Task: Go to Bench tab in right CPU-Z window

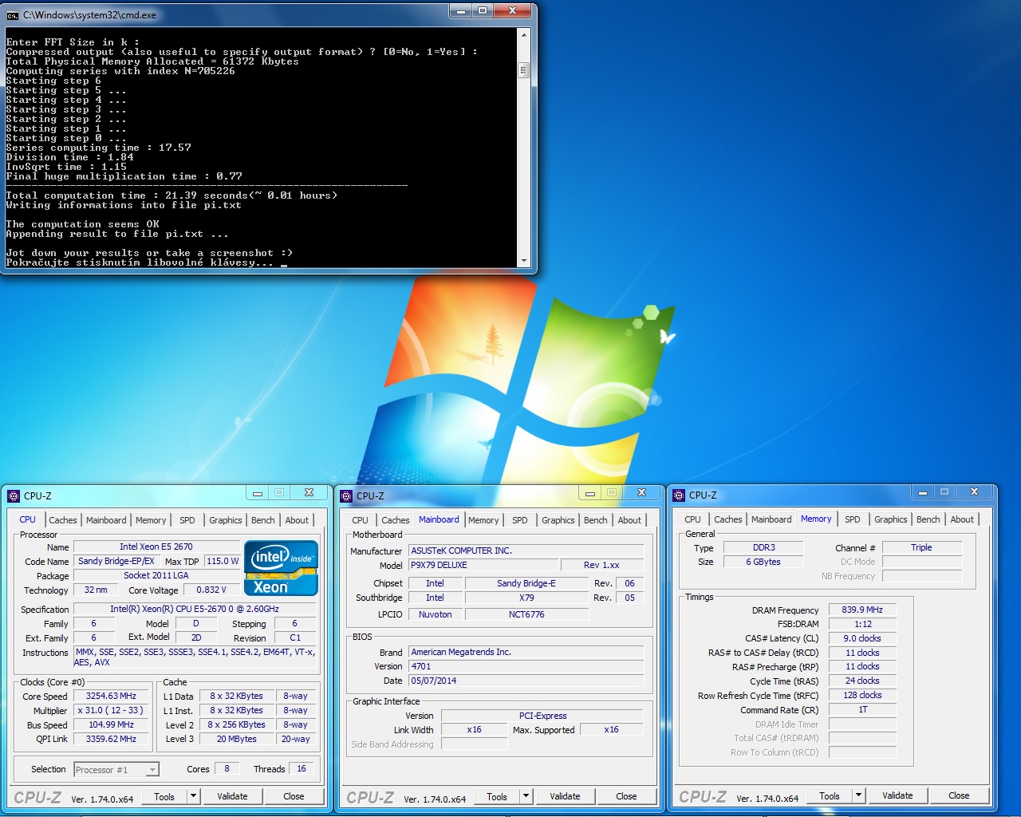Action: tap(928, 519)
